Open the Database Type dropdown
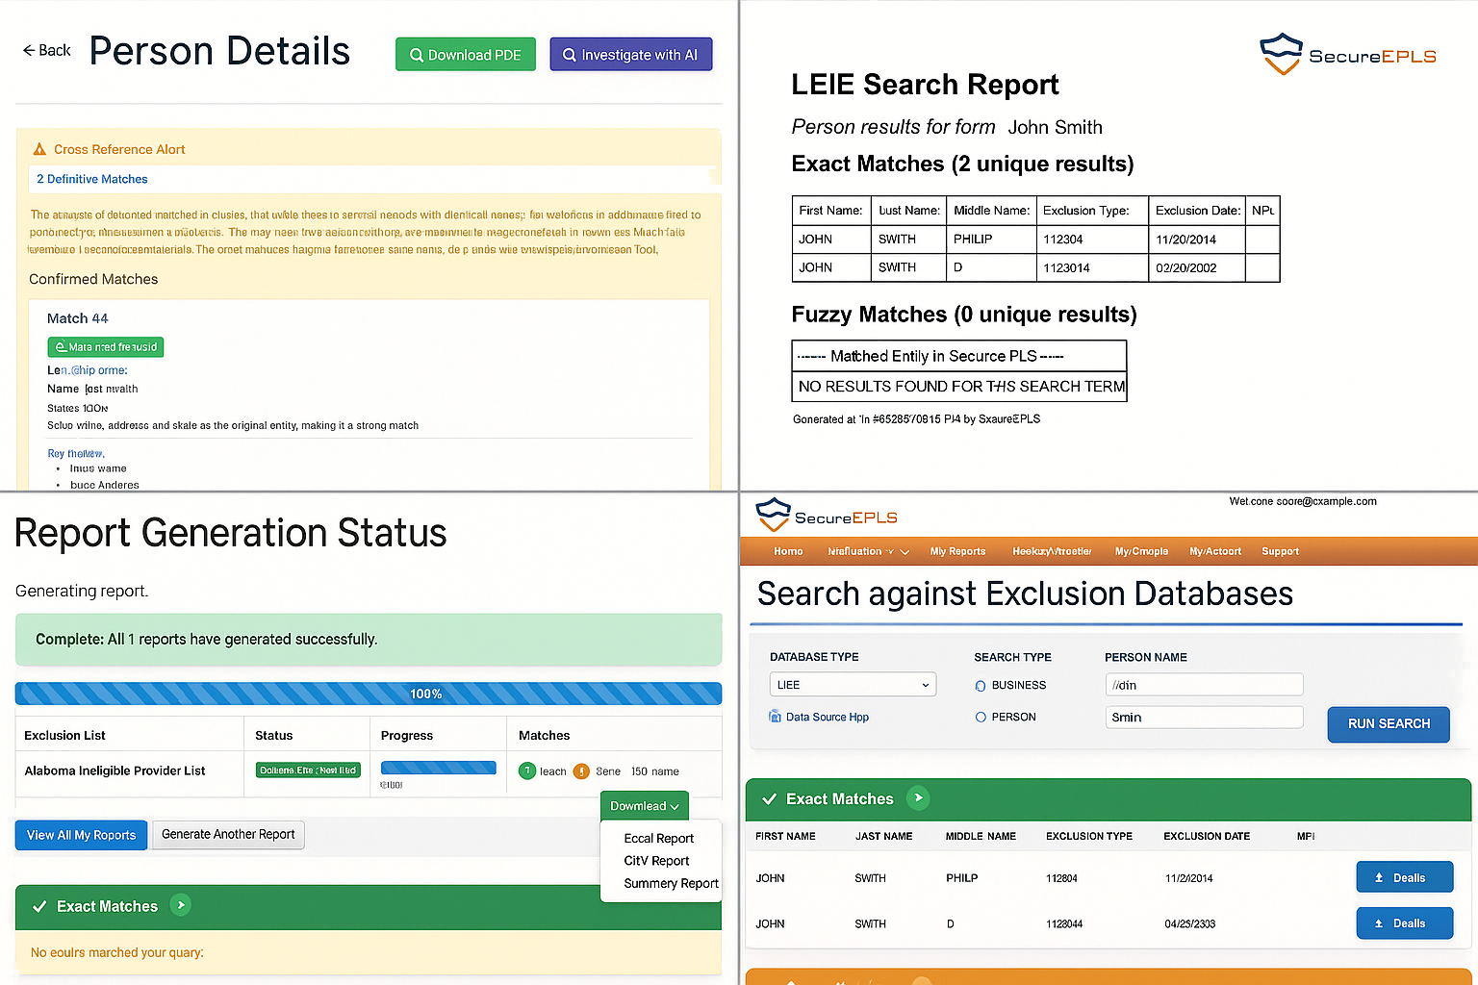Image resolution: width=1478 pixels, height=985 pixels. tap(853, 685)
